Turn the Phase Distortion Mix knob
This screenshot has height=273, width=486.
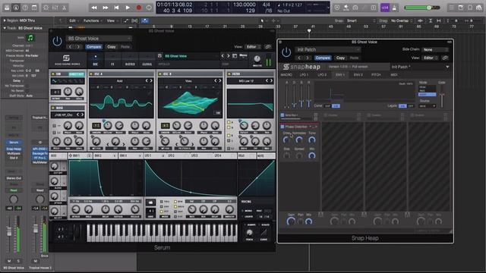tap(312, 155)
